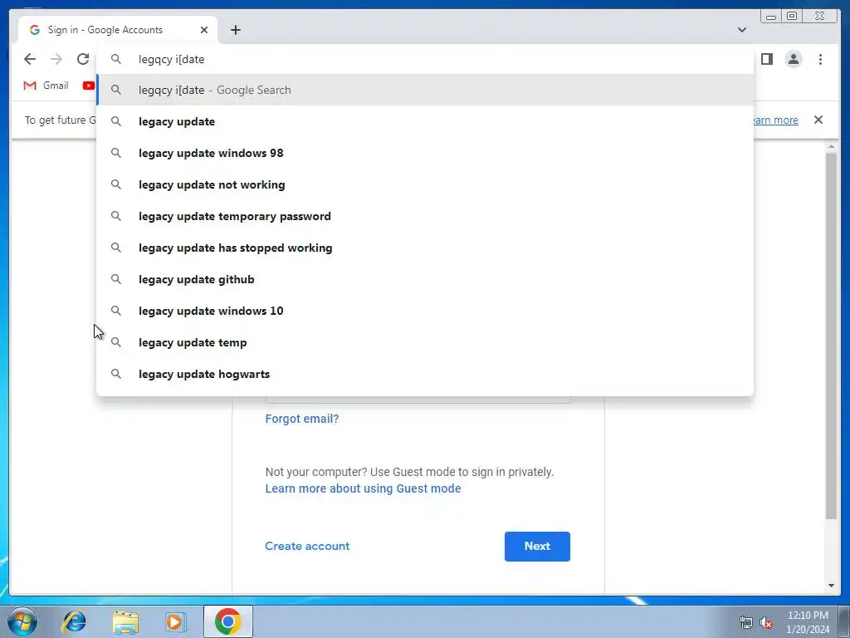Open a new tab with the plus icon
This screenshot has height=638, width=850.
235,30
